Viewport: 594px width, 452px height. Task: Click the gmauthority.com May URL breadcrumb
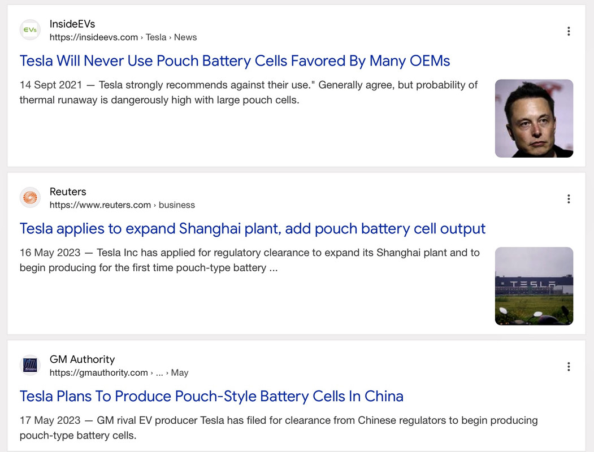tap(119, 372)
